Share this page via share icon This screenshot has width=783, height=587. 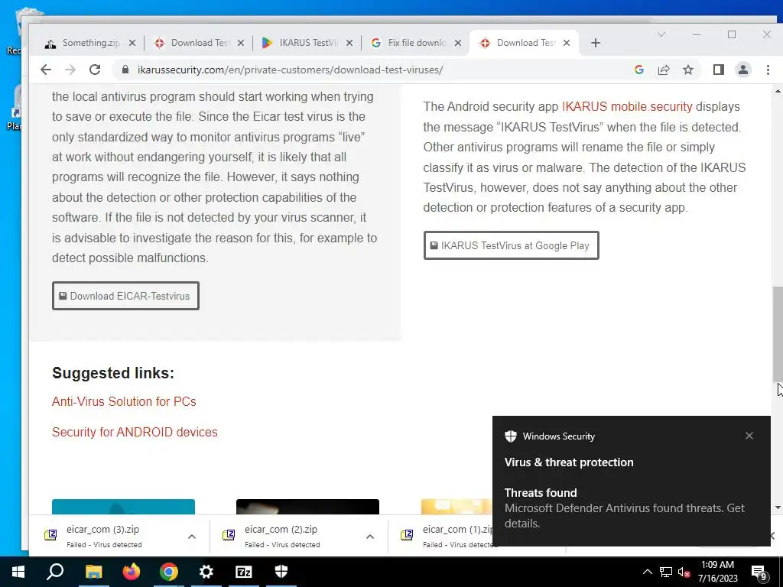pos(664,70)
